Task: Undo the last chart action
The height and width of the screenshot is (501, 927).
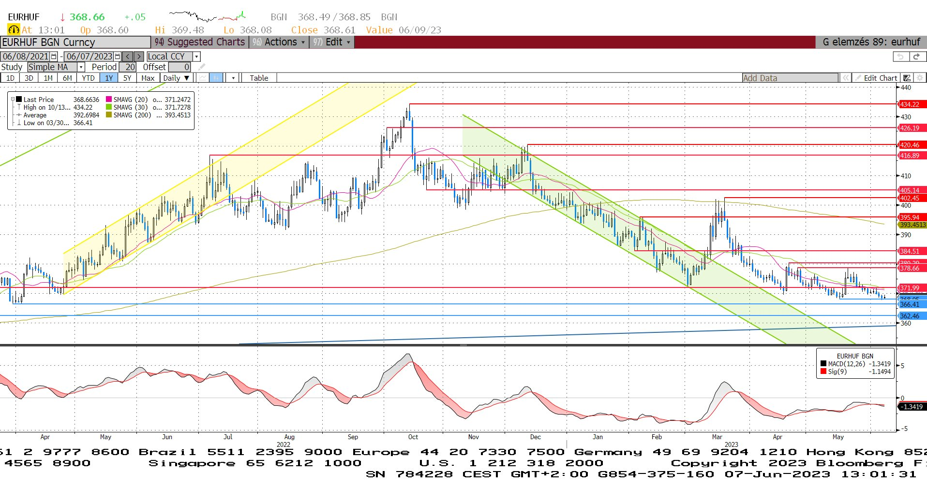Action: pos(900,57)
